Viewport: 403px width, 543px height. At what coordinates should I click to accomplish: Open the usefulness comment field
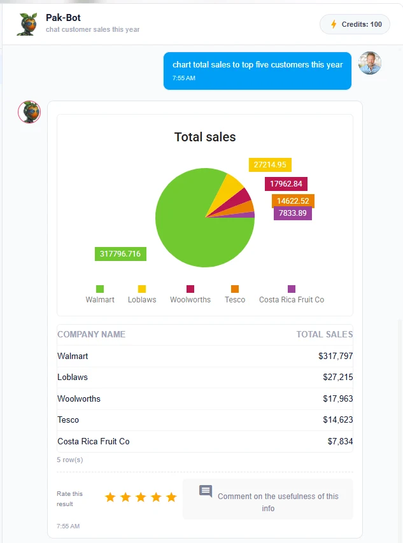[x=267, y=499]
